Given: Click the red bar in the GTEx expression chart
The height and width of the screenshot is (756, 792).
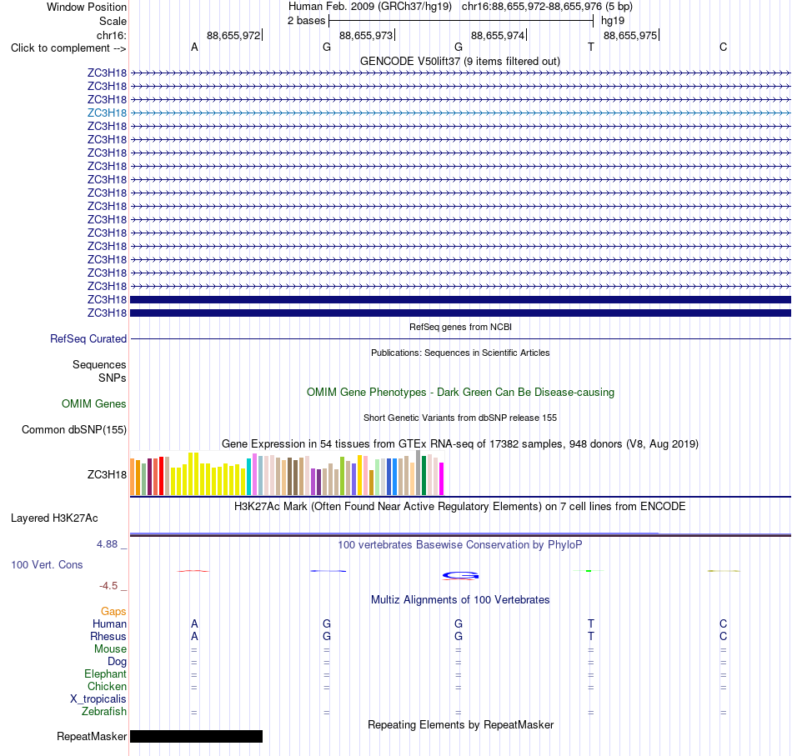Looking at the screenshot, I should coord(161,476).
